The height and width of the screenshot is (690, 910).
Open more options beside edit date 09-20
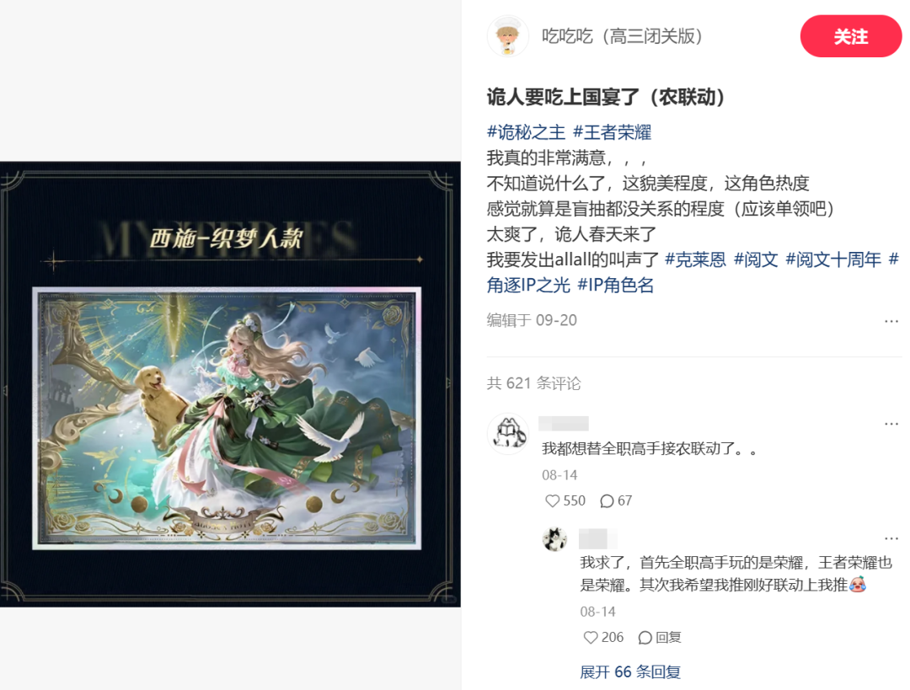(891, 321)
